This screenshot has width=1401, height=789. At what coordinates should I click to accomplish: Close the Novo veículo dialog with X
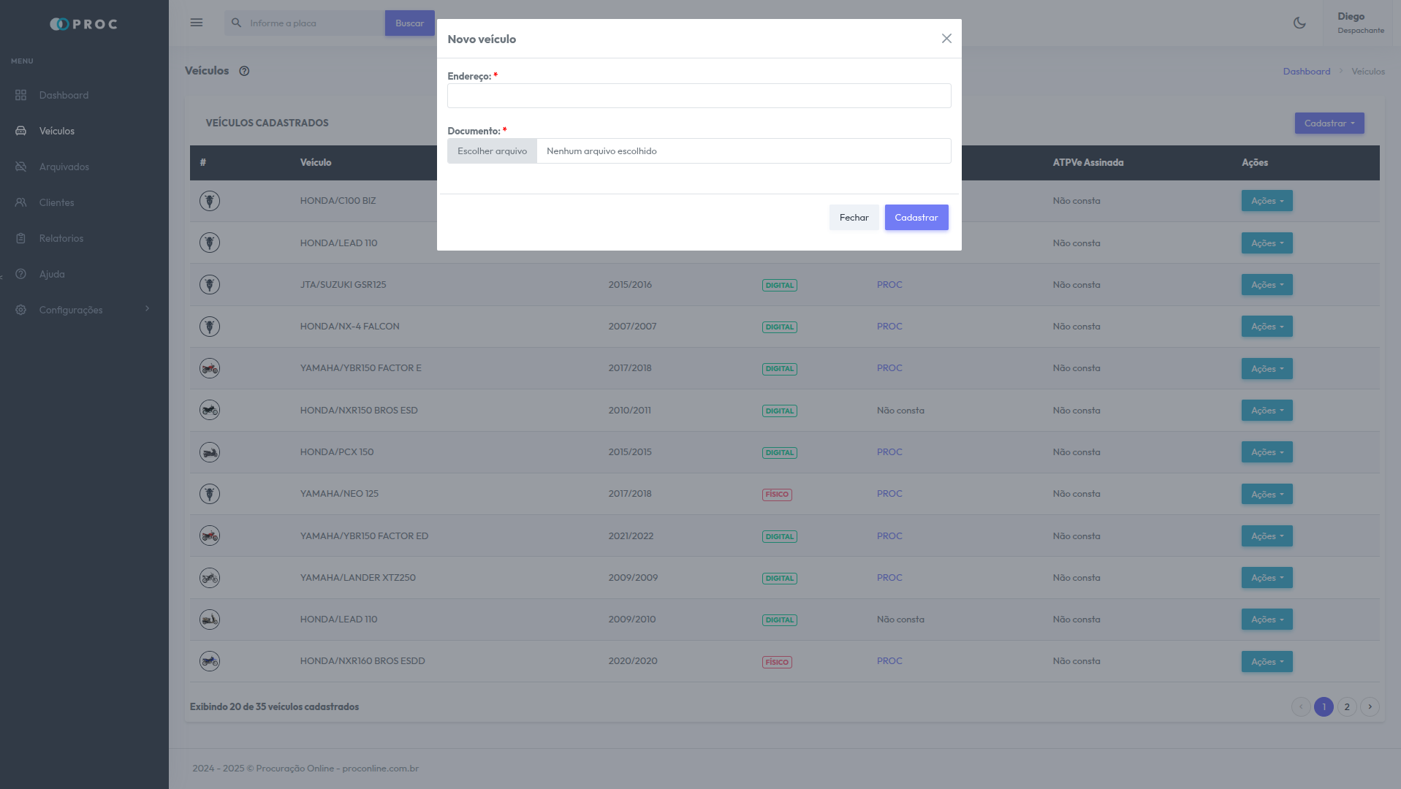[946, 39]
